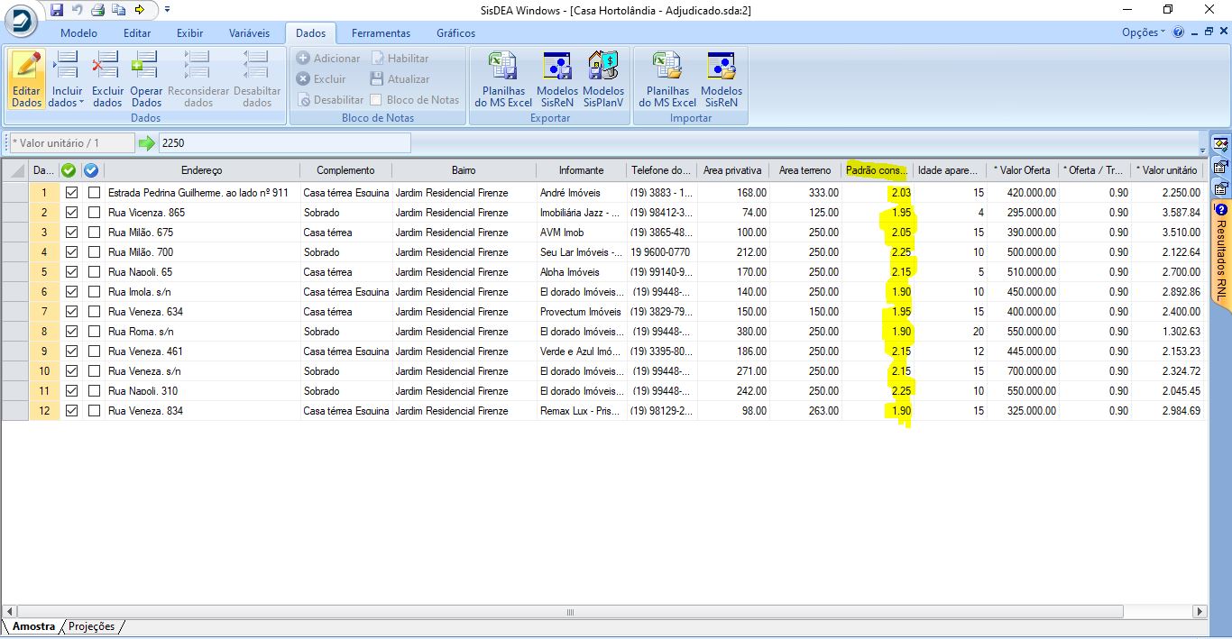Viewport: 1232px width, 639px height.
Task: Click the Reconsiderar dados ribbon icon
Action: [x=198, y=79]
